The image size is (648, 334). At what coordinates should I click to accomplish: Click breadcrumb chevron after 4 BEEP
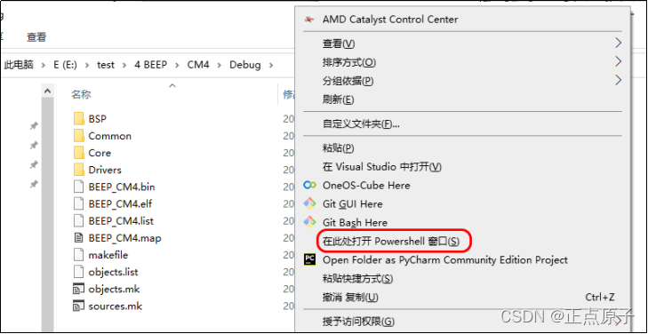(177, 65)
